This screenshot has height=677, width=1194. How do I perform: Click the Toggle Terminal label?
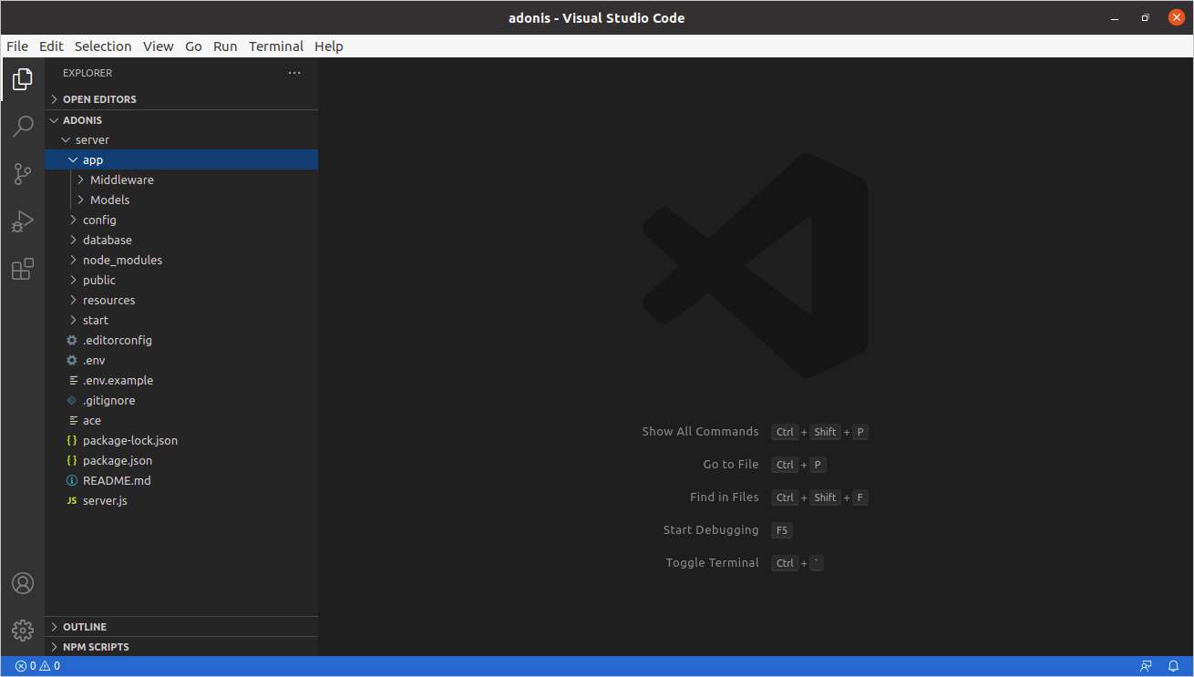pos(713,563)
